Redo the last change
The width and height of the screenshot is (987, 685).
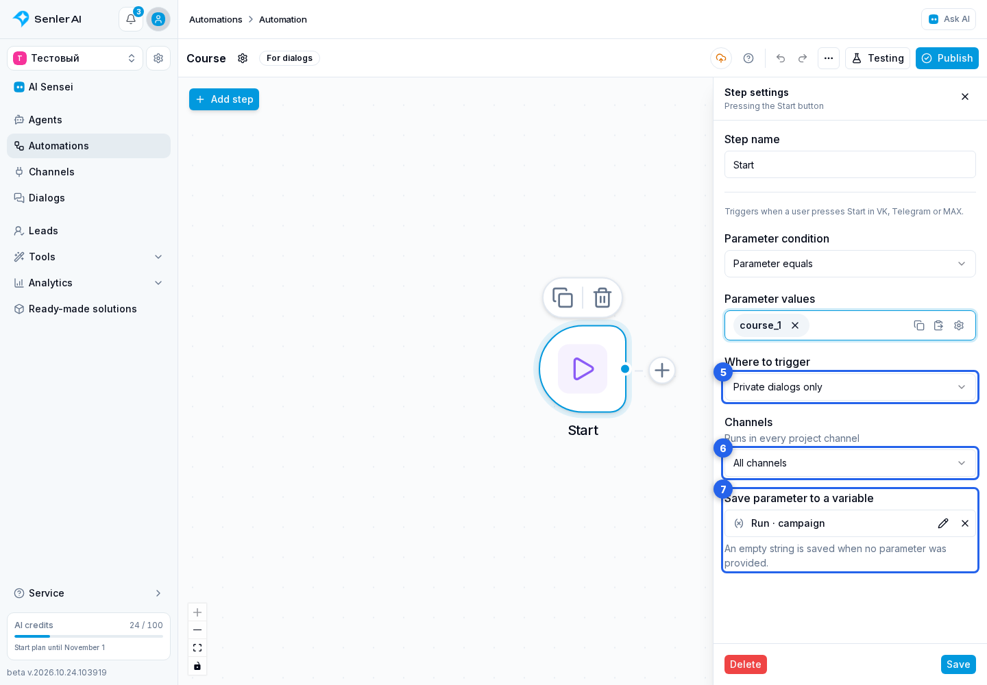pos(803,58)
